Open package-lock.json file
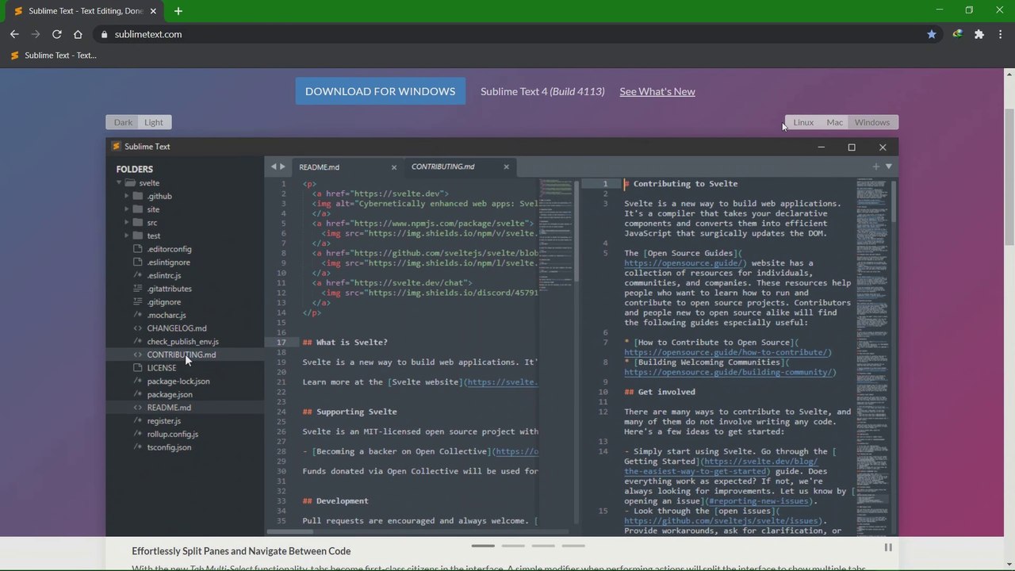Screen dimensions: 1015x571 (178, 381)
